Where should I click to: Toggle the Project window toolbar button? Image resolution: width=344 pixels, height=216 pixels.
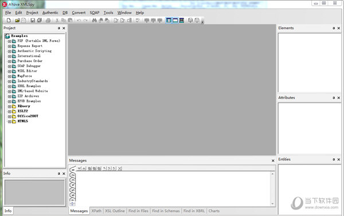click(169, 21)
